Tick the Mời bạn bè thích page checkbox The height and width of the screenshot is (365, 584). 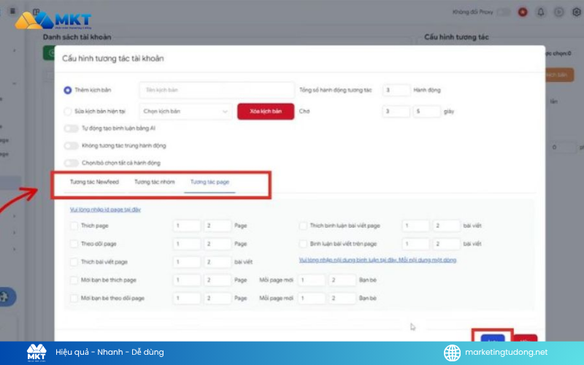coord(74,280)
